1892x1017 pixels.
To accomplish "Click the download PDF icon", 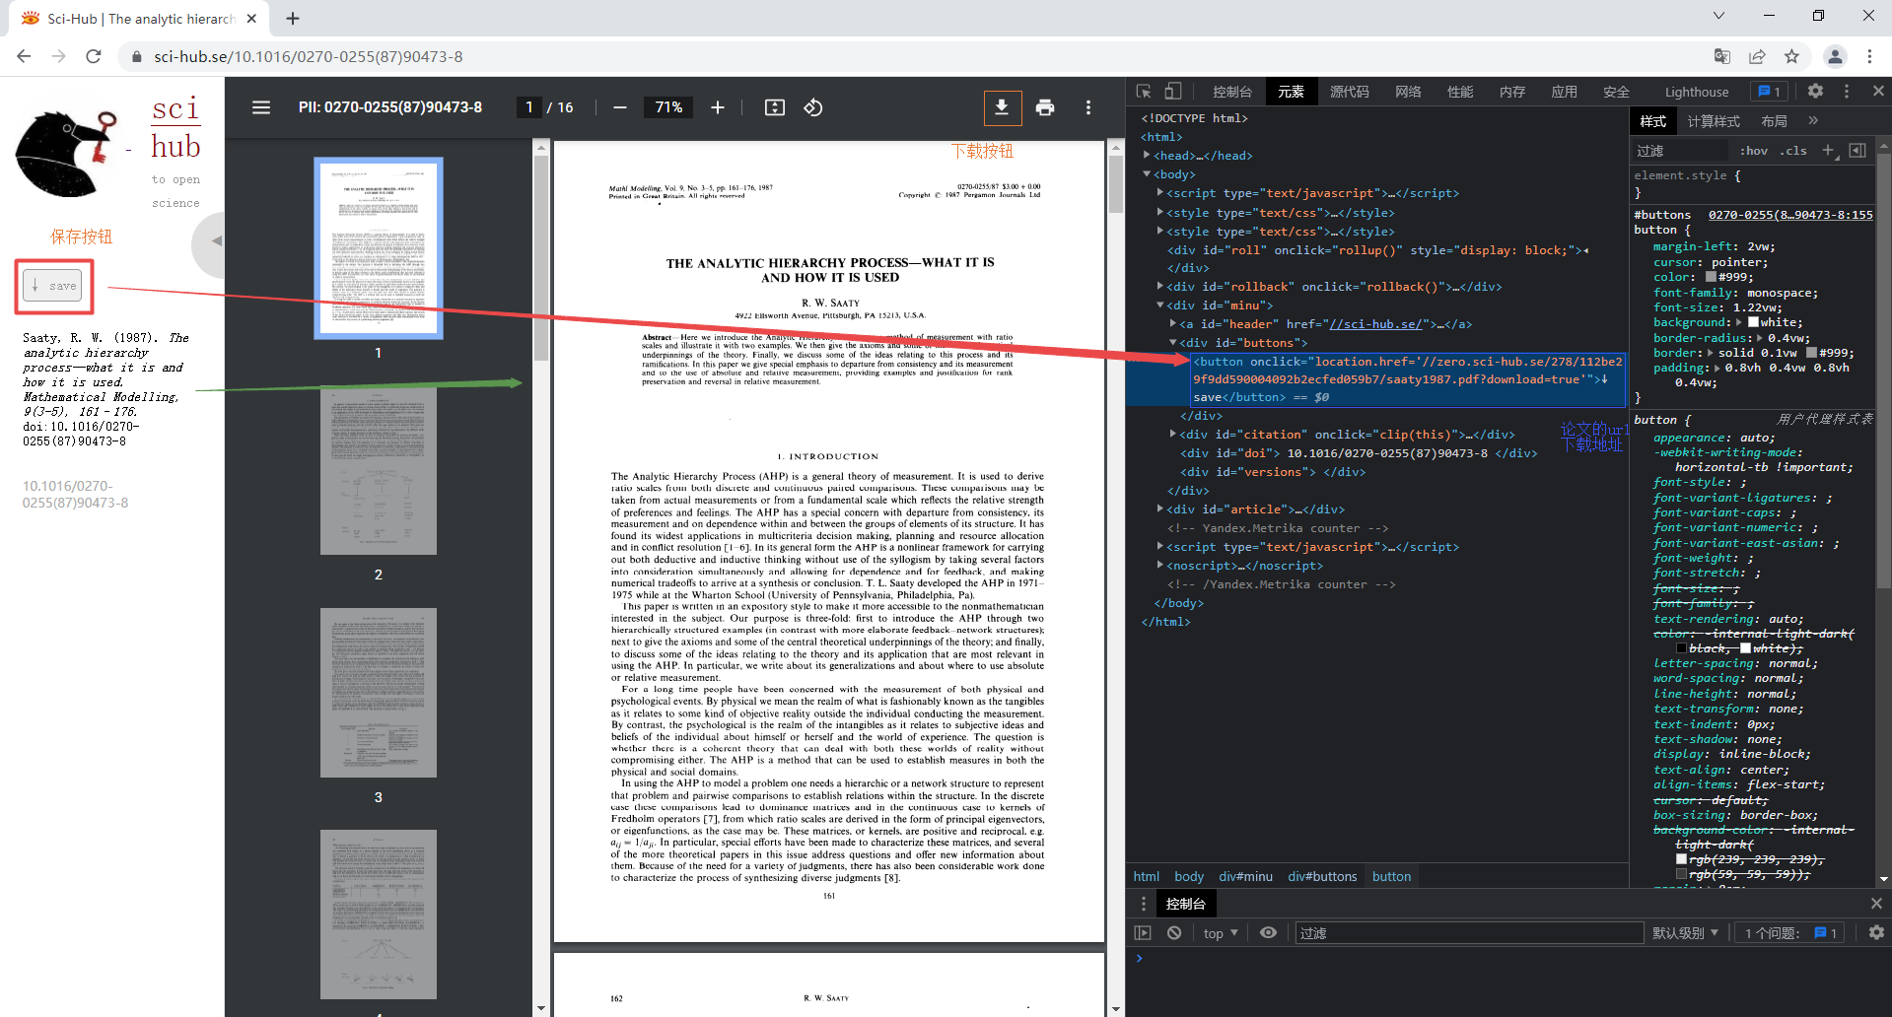I will [1003, 107].
